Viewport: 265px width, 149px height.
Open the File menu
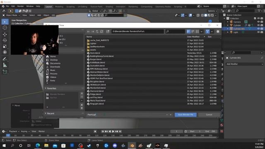tap(7, 6)
